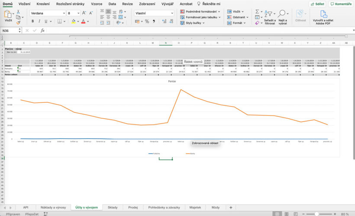Increase indent
Image resolution: width=355 pixels, height=216 pixels.
pyautogui.click(x=108, y=22)
